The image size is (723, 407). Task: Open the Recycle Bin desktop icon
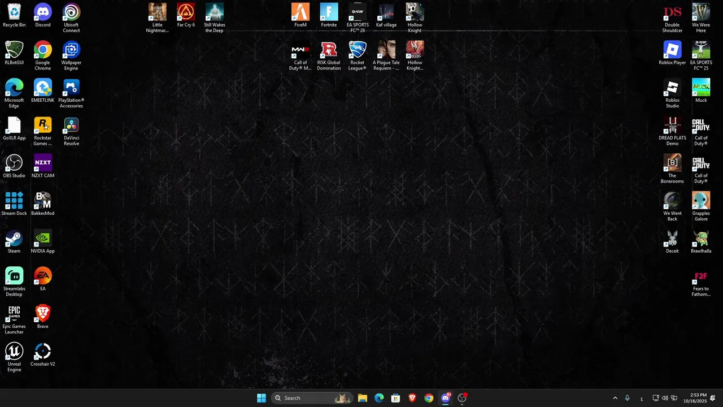point(14,16)
